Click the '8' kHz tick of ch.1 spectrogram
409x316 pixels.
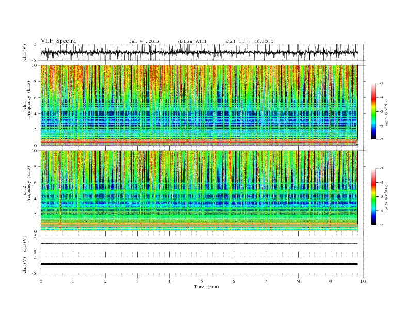pyautogui.click(x=36, y=82)
